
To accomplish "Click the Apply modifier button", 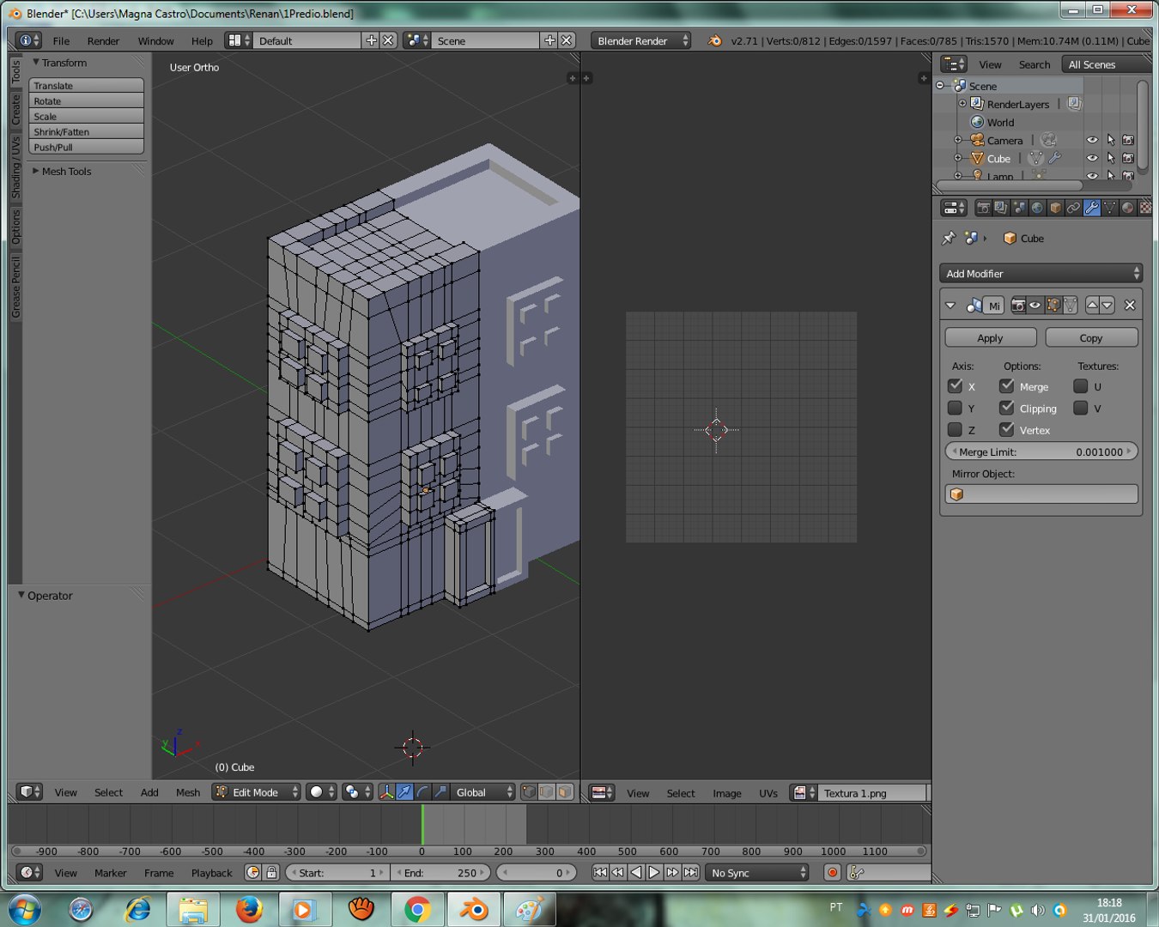I will [x=990, y=337].
